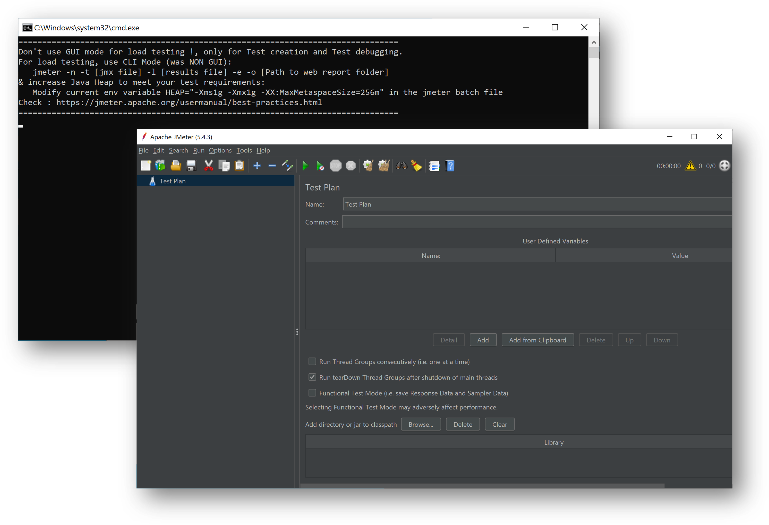Click Add button in User Defined Variables
The width and height of the screenshot is (769, 525).
[x=483, y=340]
